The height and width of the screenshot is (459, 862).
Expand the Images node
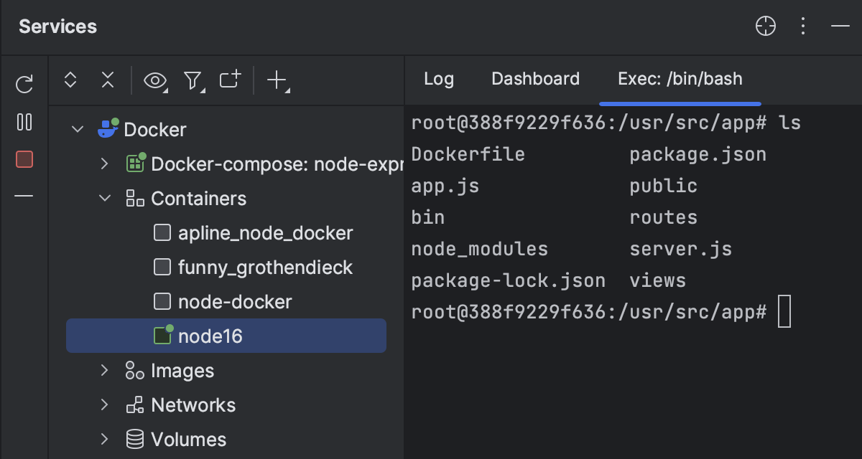pyautogui.click(x=104, y=370)
